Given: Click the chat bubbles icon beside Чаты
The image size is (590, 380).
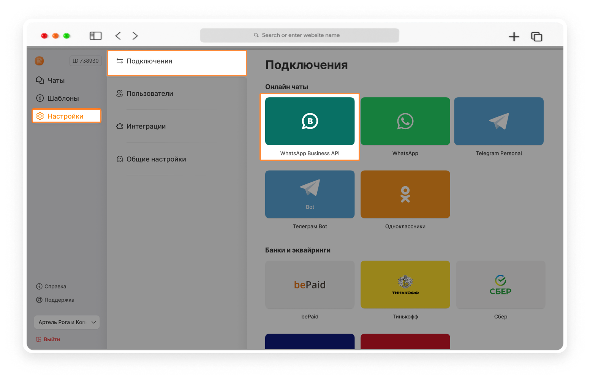Looking at the screenshot, I should click(x=40, y=80).
